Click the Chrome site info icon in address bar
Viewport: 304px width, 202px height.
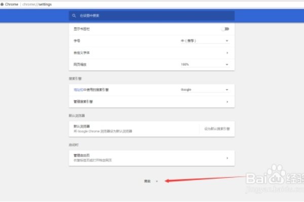point(2,4)
